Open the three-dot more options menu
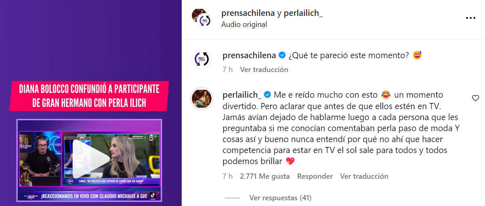Viewport: 485px width, 206px height. pyautogui.click(x=470, y=18)
